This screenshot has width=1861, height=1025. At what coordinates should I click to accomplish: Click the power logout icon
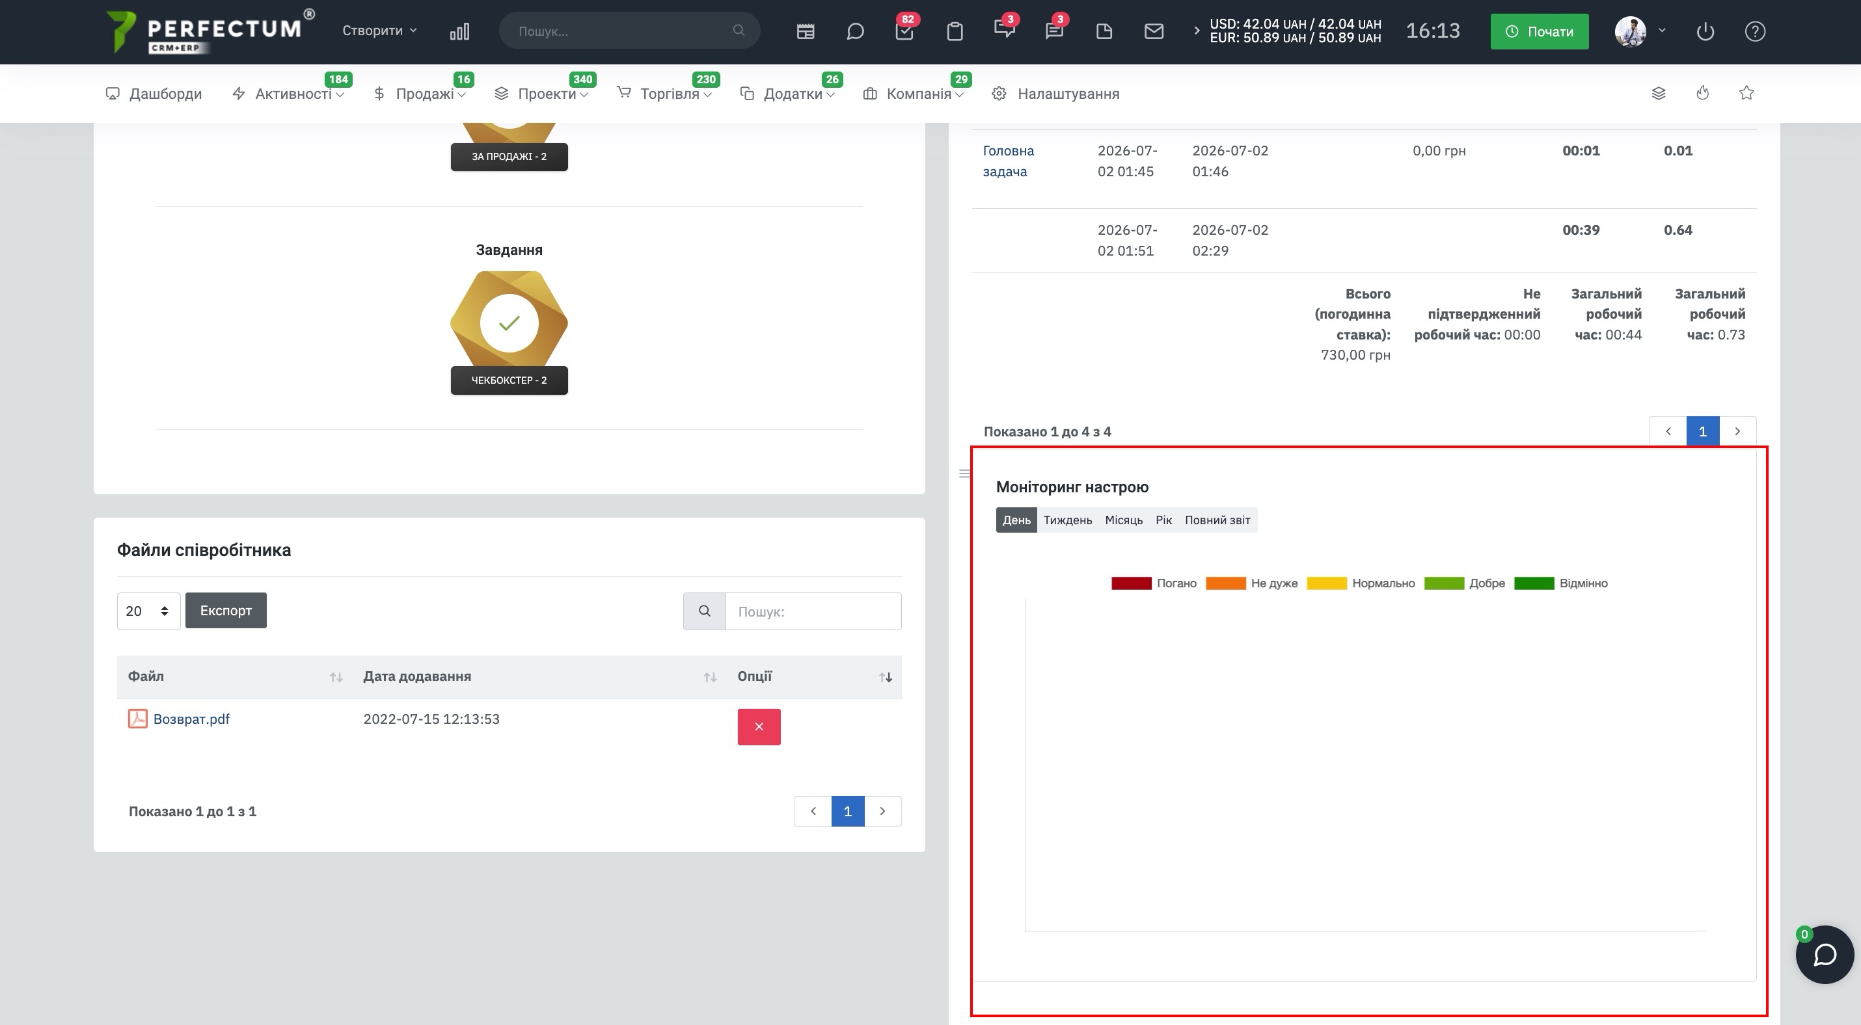click(1705, 31)
